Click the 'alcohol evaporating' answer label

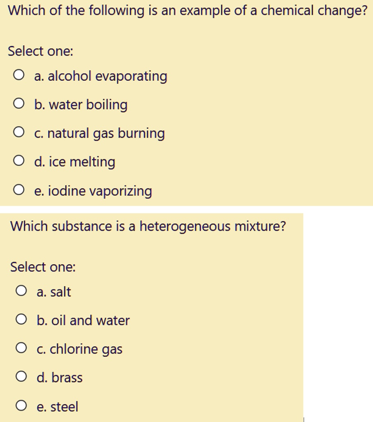(101, 75)
